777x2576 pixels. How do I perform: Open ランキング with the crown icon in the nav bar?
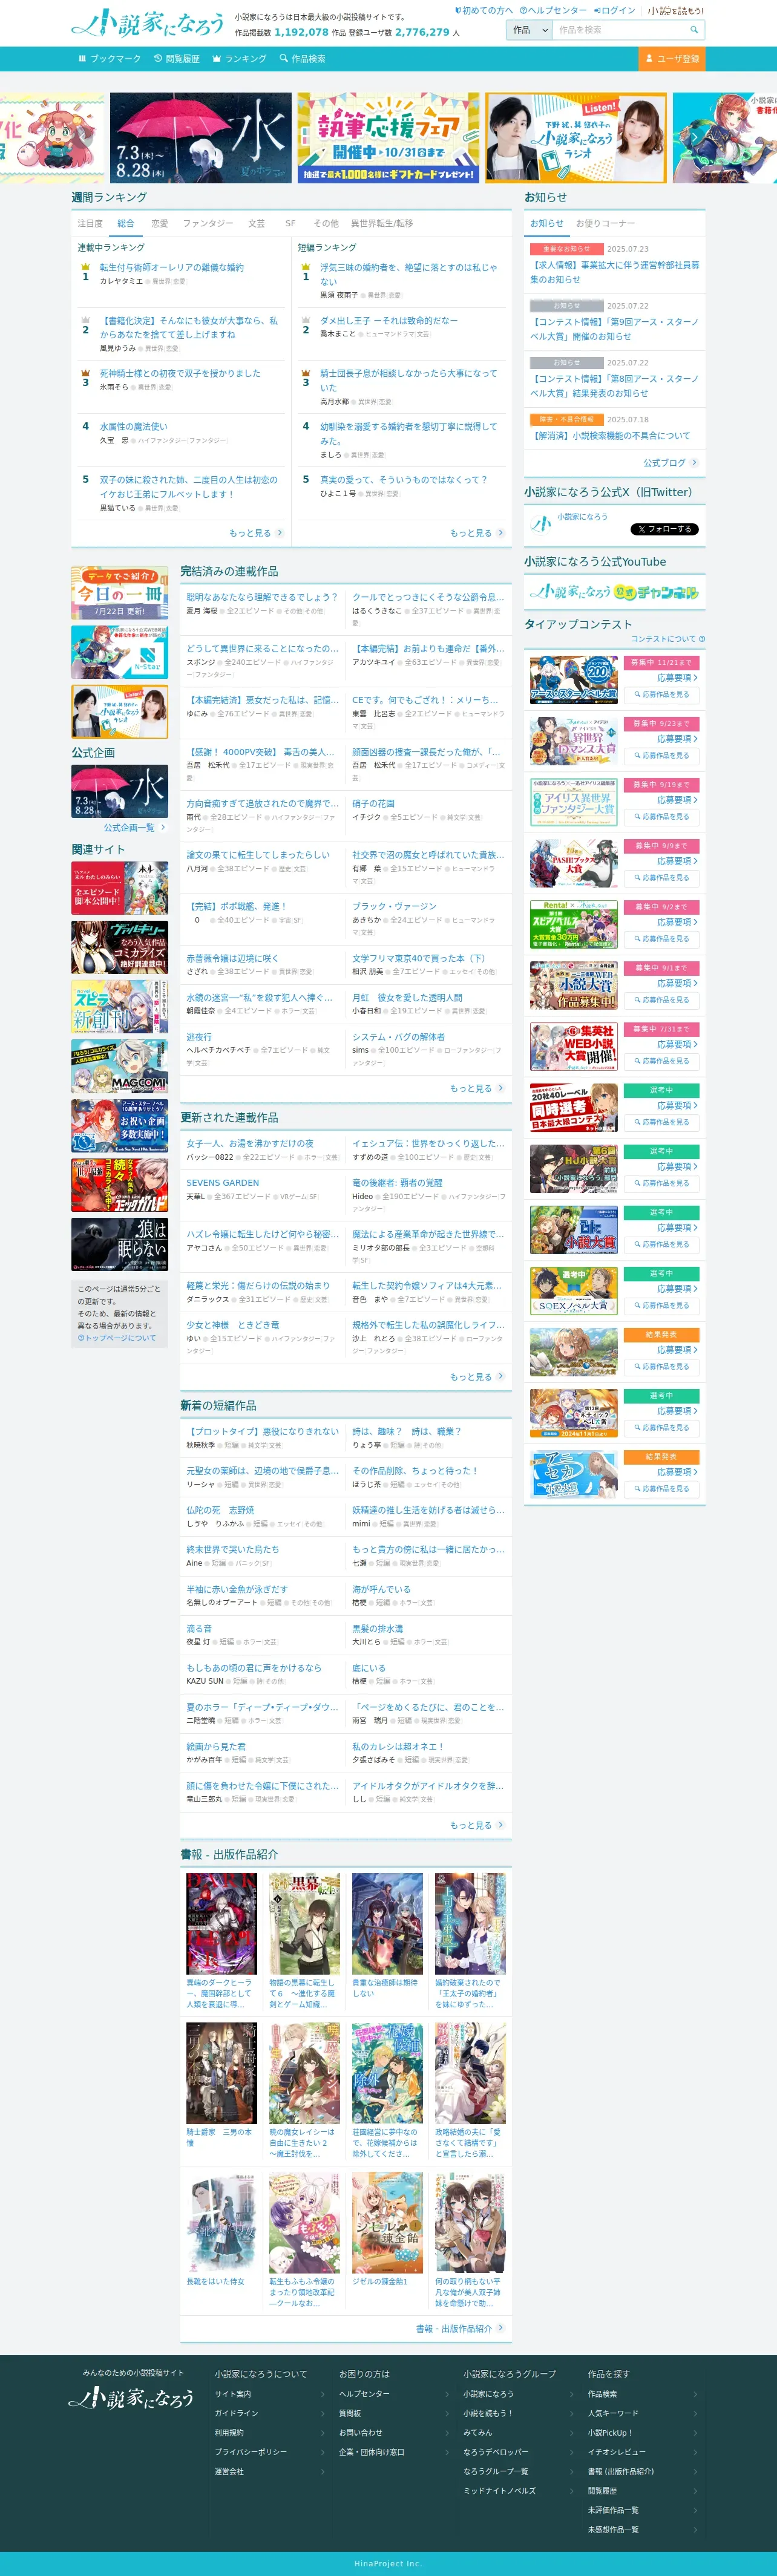click(240, 59)
